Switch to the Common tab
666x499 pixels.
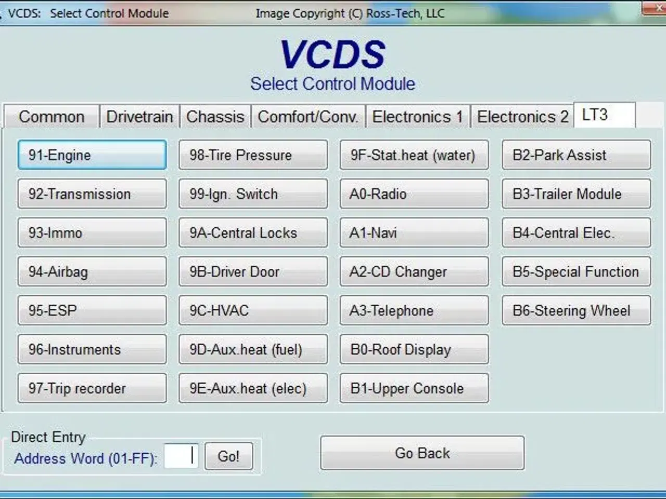(52, 116)
